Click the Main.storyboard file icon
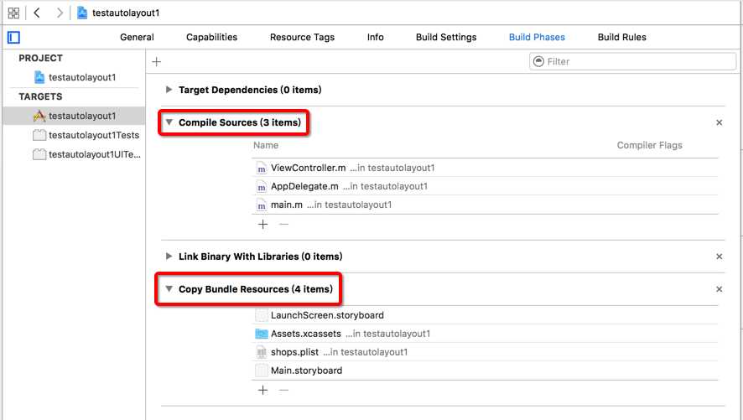 pyautogui.click(x=261, y=371)
